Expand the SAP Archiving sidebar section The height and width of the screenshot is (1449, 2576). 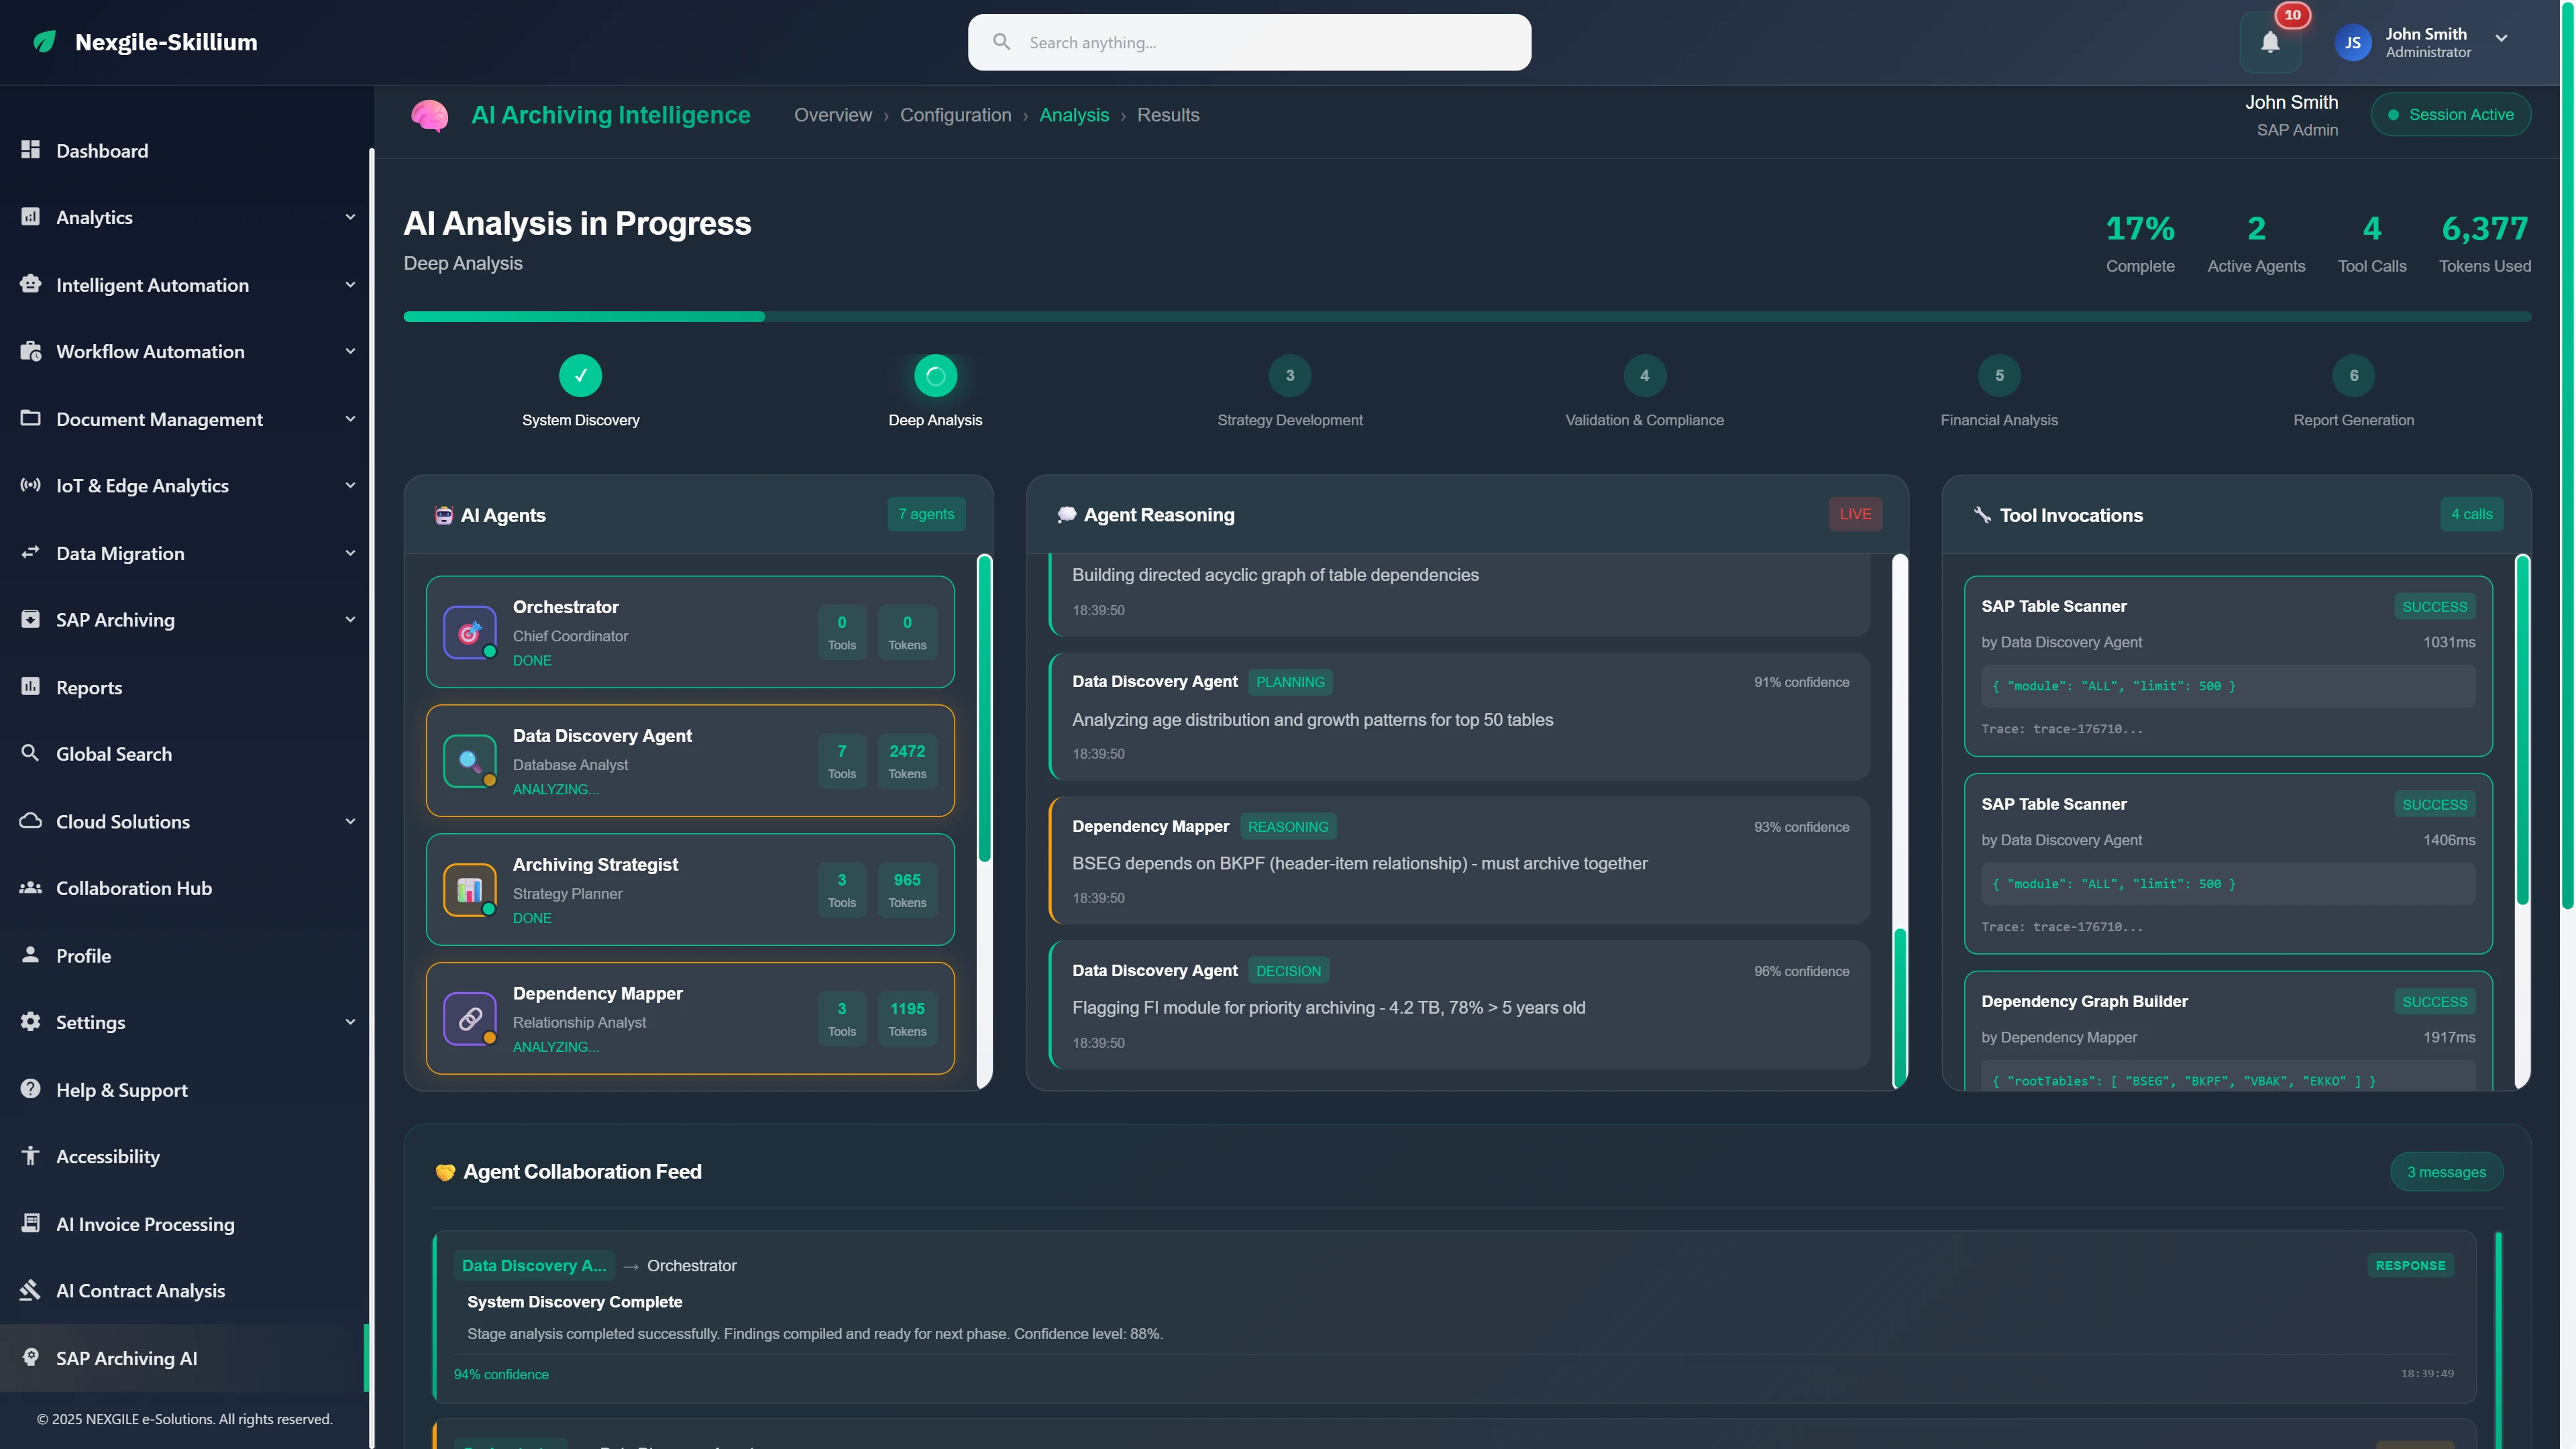350,619
